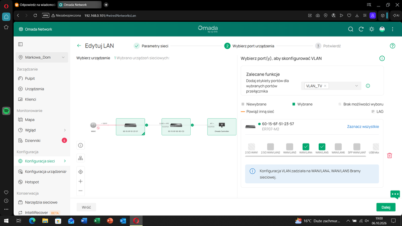Click the Zaznacz wszystkie link
This screenshot has width=402, height=226.
pos(363,127)
